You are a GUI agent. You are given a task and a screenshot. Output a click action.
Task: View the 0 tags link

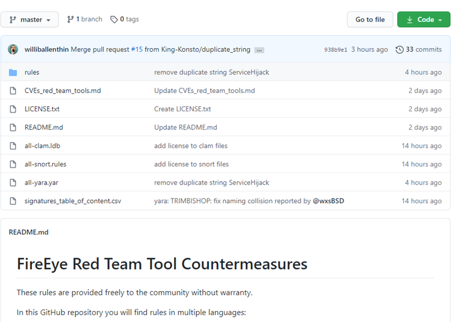[124, 19]
